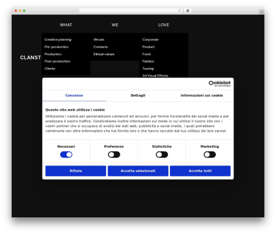Image resolution: width=276 pixels, height=234 pixels.
Task: Click the Necessari label
Action: pyautogui.click(x=66, y=147)
